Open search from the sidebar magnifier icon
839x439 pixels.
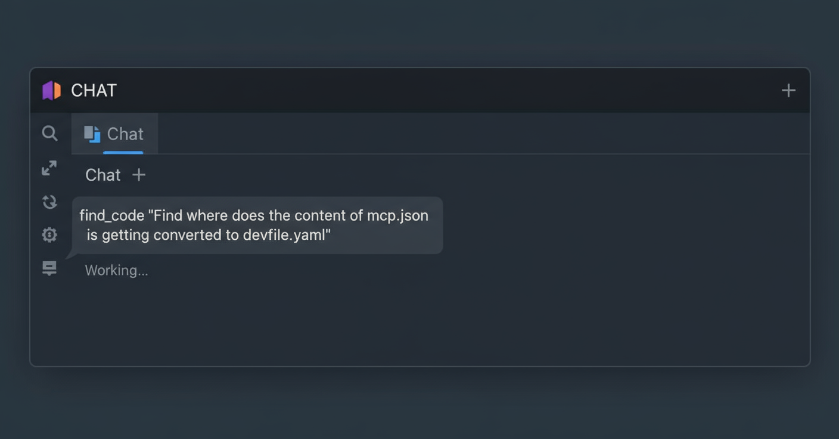pyautogui.click(x=49, y=133)
